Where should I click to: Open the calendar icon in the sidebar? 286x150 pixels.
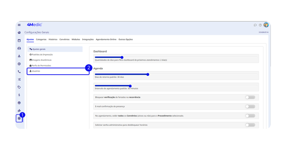tap(19, 41)
